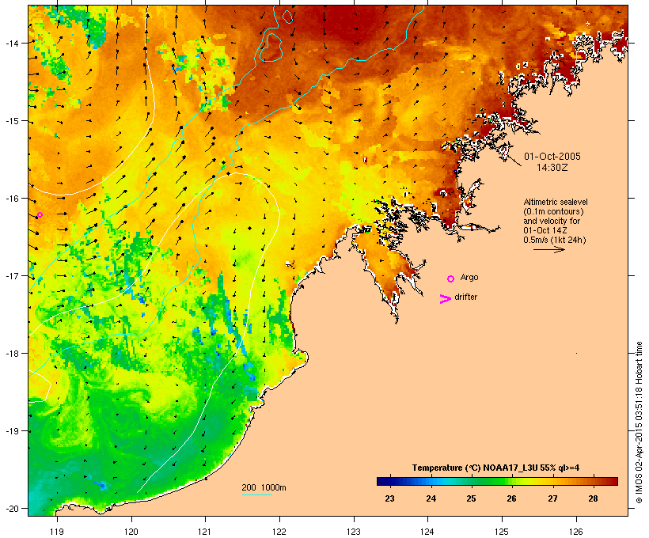Click the temperature color bar
The height and width of the screenshot is (538, 649).
497,481
